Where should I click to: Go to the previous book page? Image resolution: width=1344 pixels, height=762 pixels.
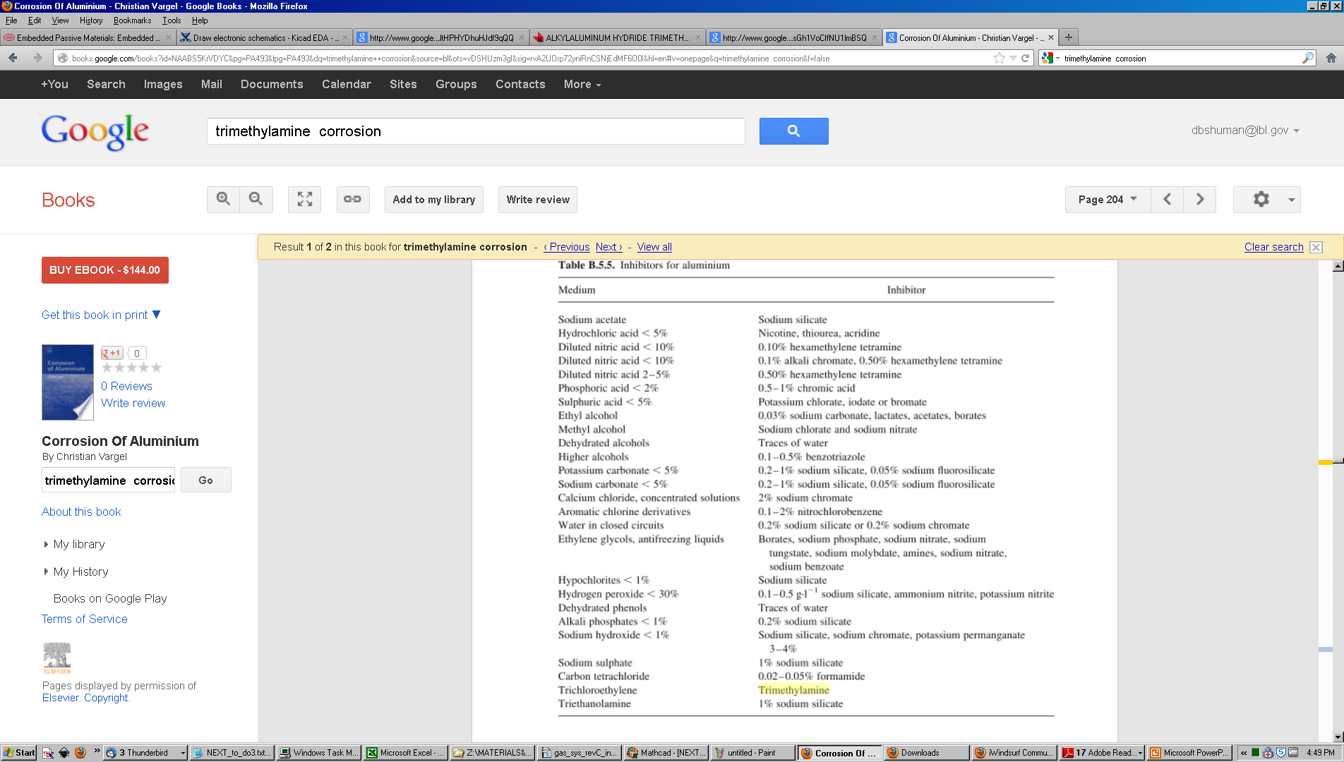point(1167,200)
